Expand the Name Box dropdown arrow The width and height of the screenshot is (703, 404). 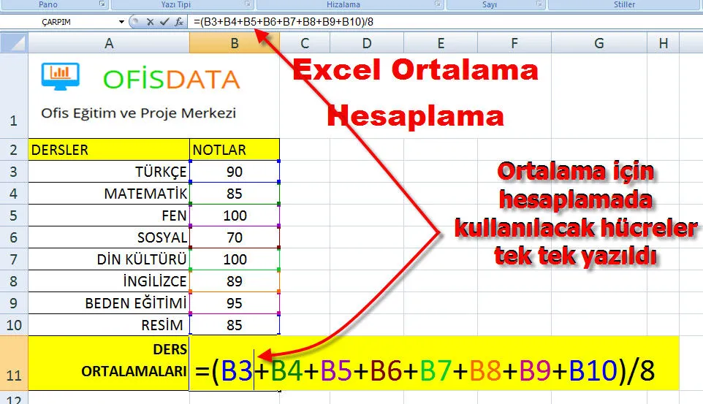[x=121, y=22]
